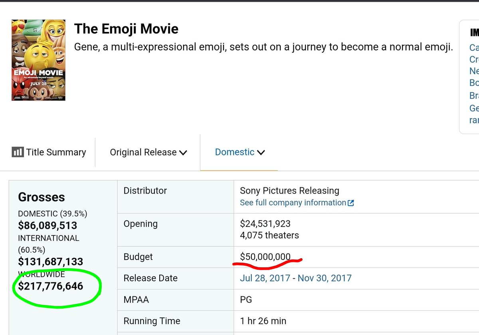Click the international gross $131,687,133 amount

(51, 262)
